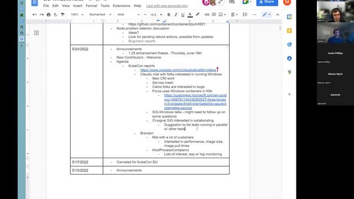Click the document vertical scrollbar thumb

[280, 28]
